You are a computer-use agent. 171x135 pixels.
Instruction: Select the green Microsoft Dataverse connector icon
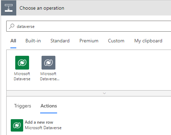click(x=22, y=63)
